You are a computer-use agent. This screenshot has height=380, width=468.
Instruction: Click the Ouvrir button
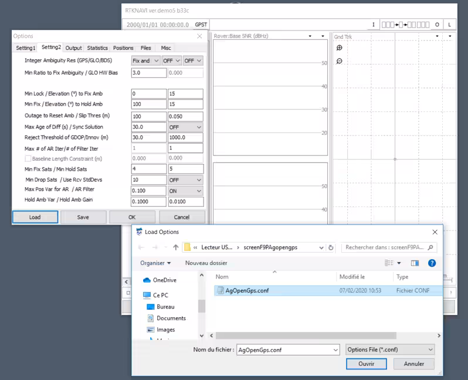click(x=367, y=364)
